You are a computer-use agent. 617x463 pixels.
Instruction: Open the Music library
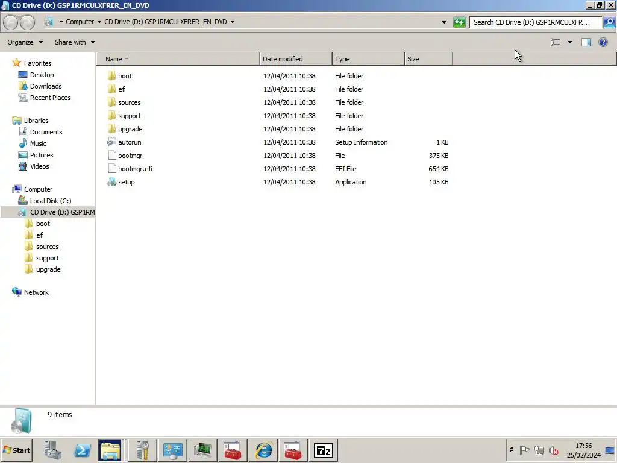[38, 143]
